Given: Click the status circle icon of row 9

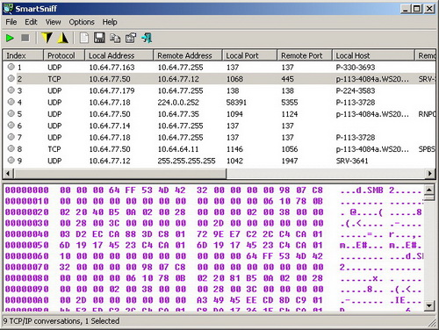Looking at the screenshot, I should click(11, 161).
